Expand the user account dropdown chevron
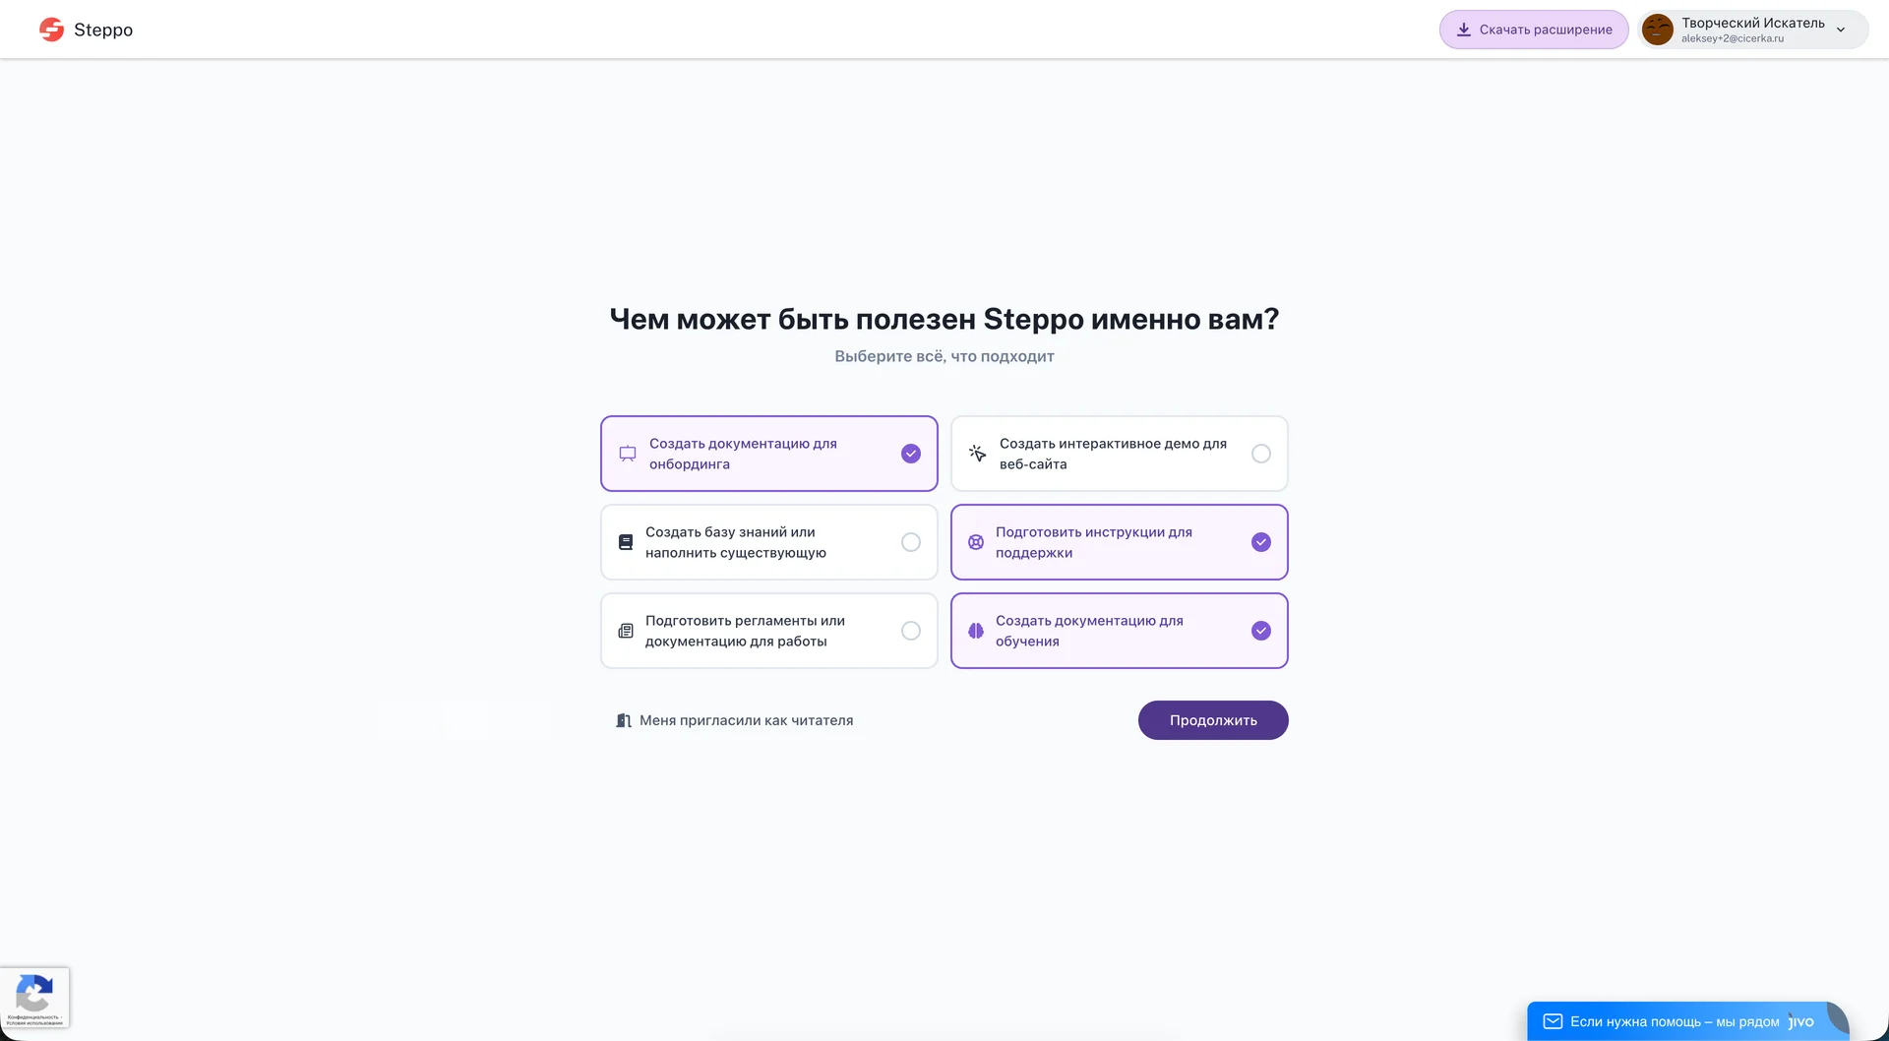The image size is (1889, 1041). click(1841, 30)
